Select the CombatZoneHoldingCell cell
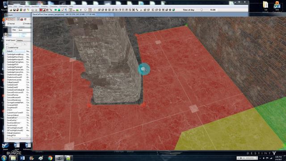Image resolution: width=286 pixels, height=161 pixels. pyautogui.click(x=15, y=90)
